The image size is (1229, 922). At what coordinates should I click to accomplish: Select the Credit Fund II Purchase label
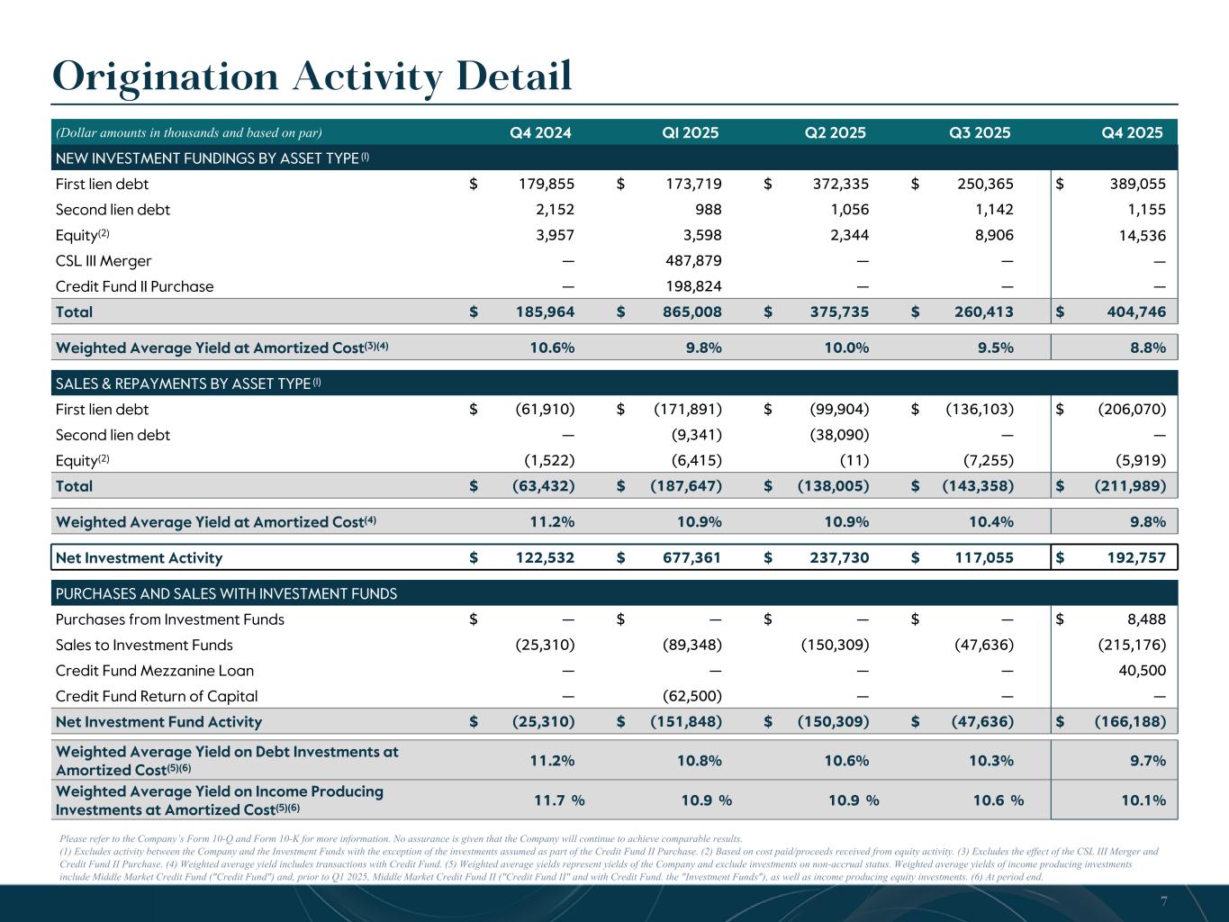point(134,286)
